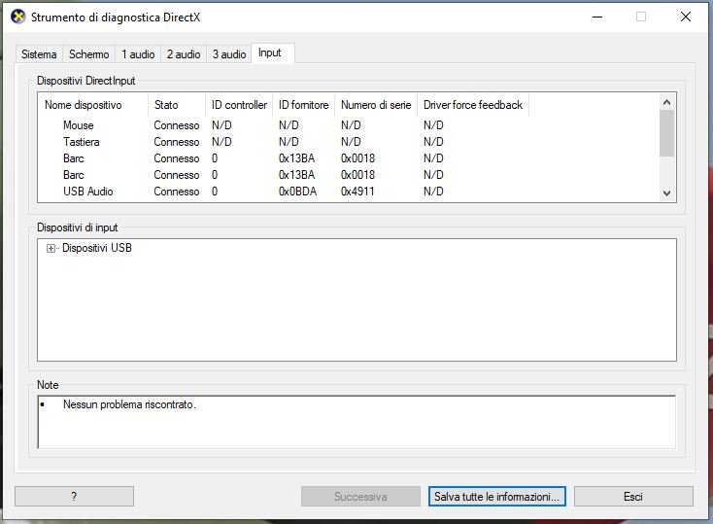Viewport: 713px width, 524px height.
Task: Click the 0x0BDA vendor ID value
Action: (x=298, y=192)
